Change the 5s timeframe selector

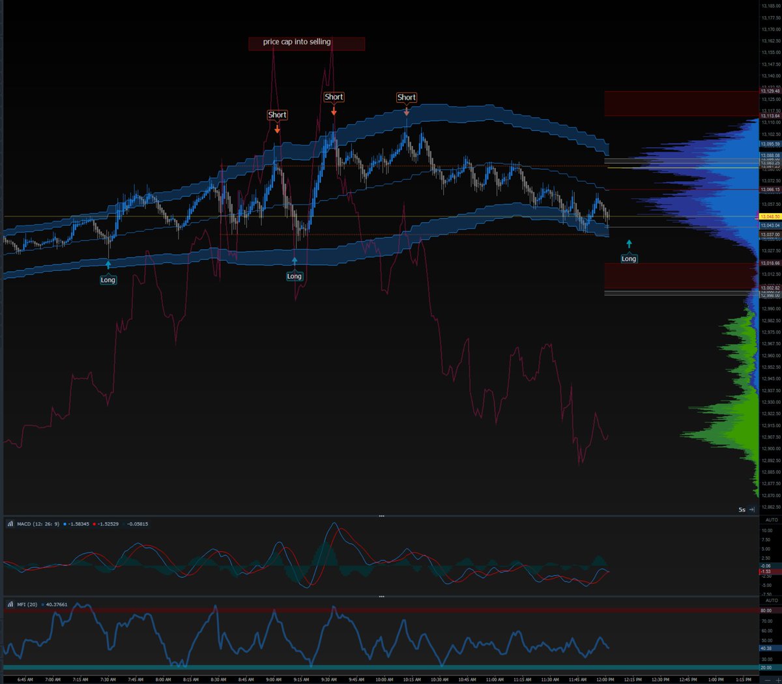tap(742, 509)
